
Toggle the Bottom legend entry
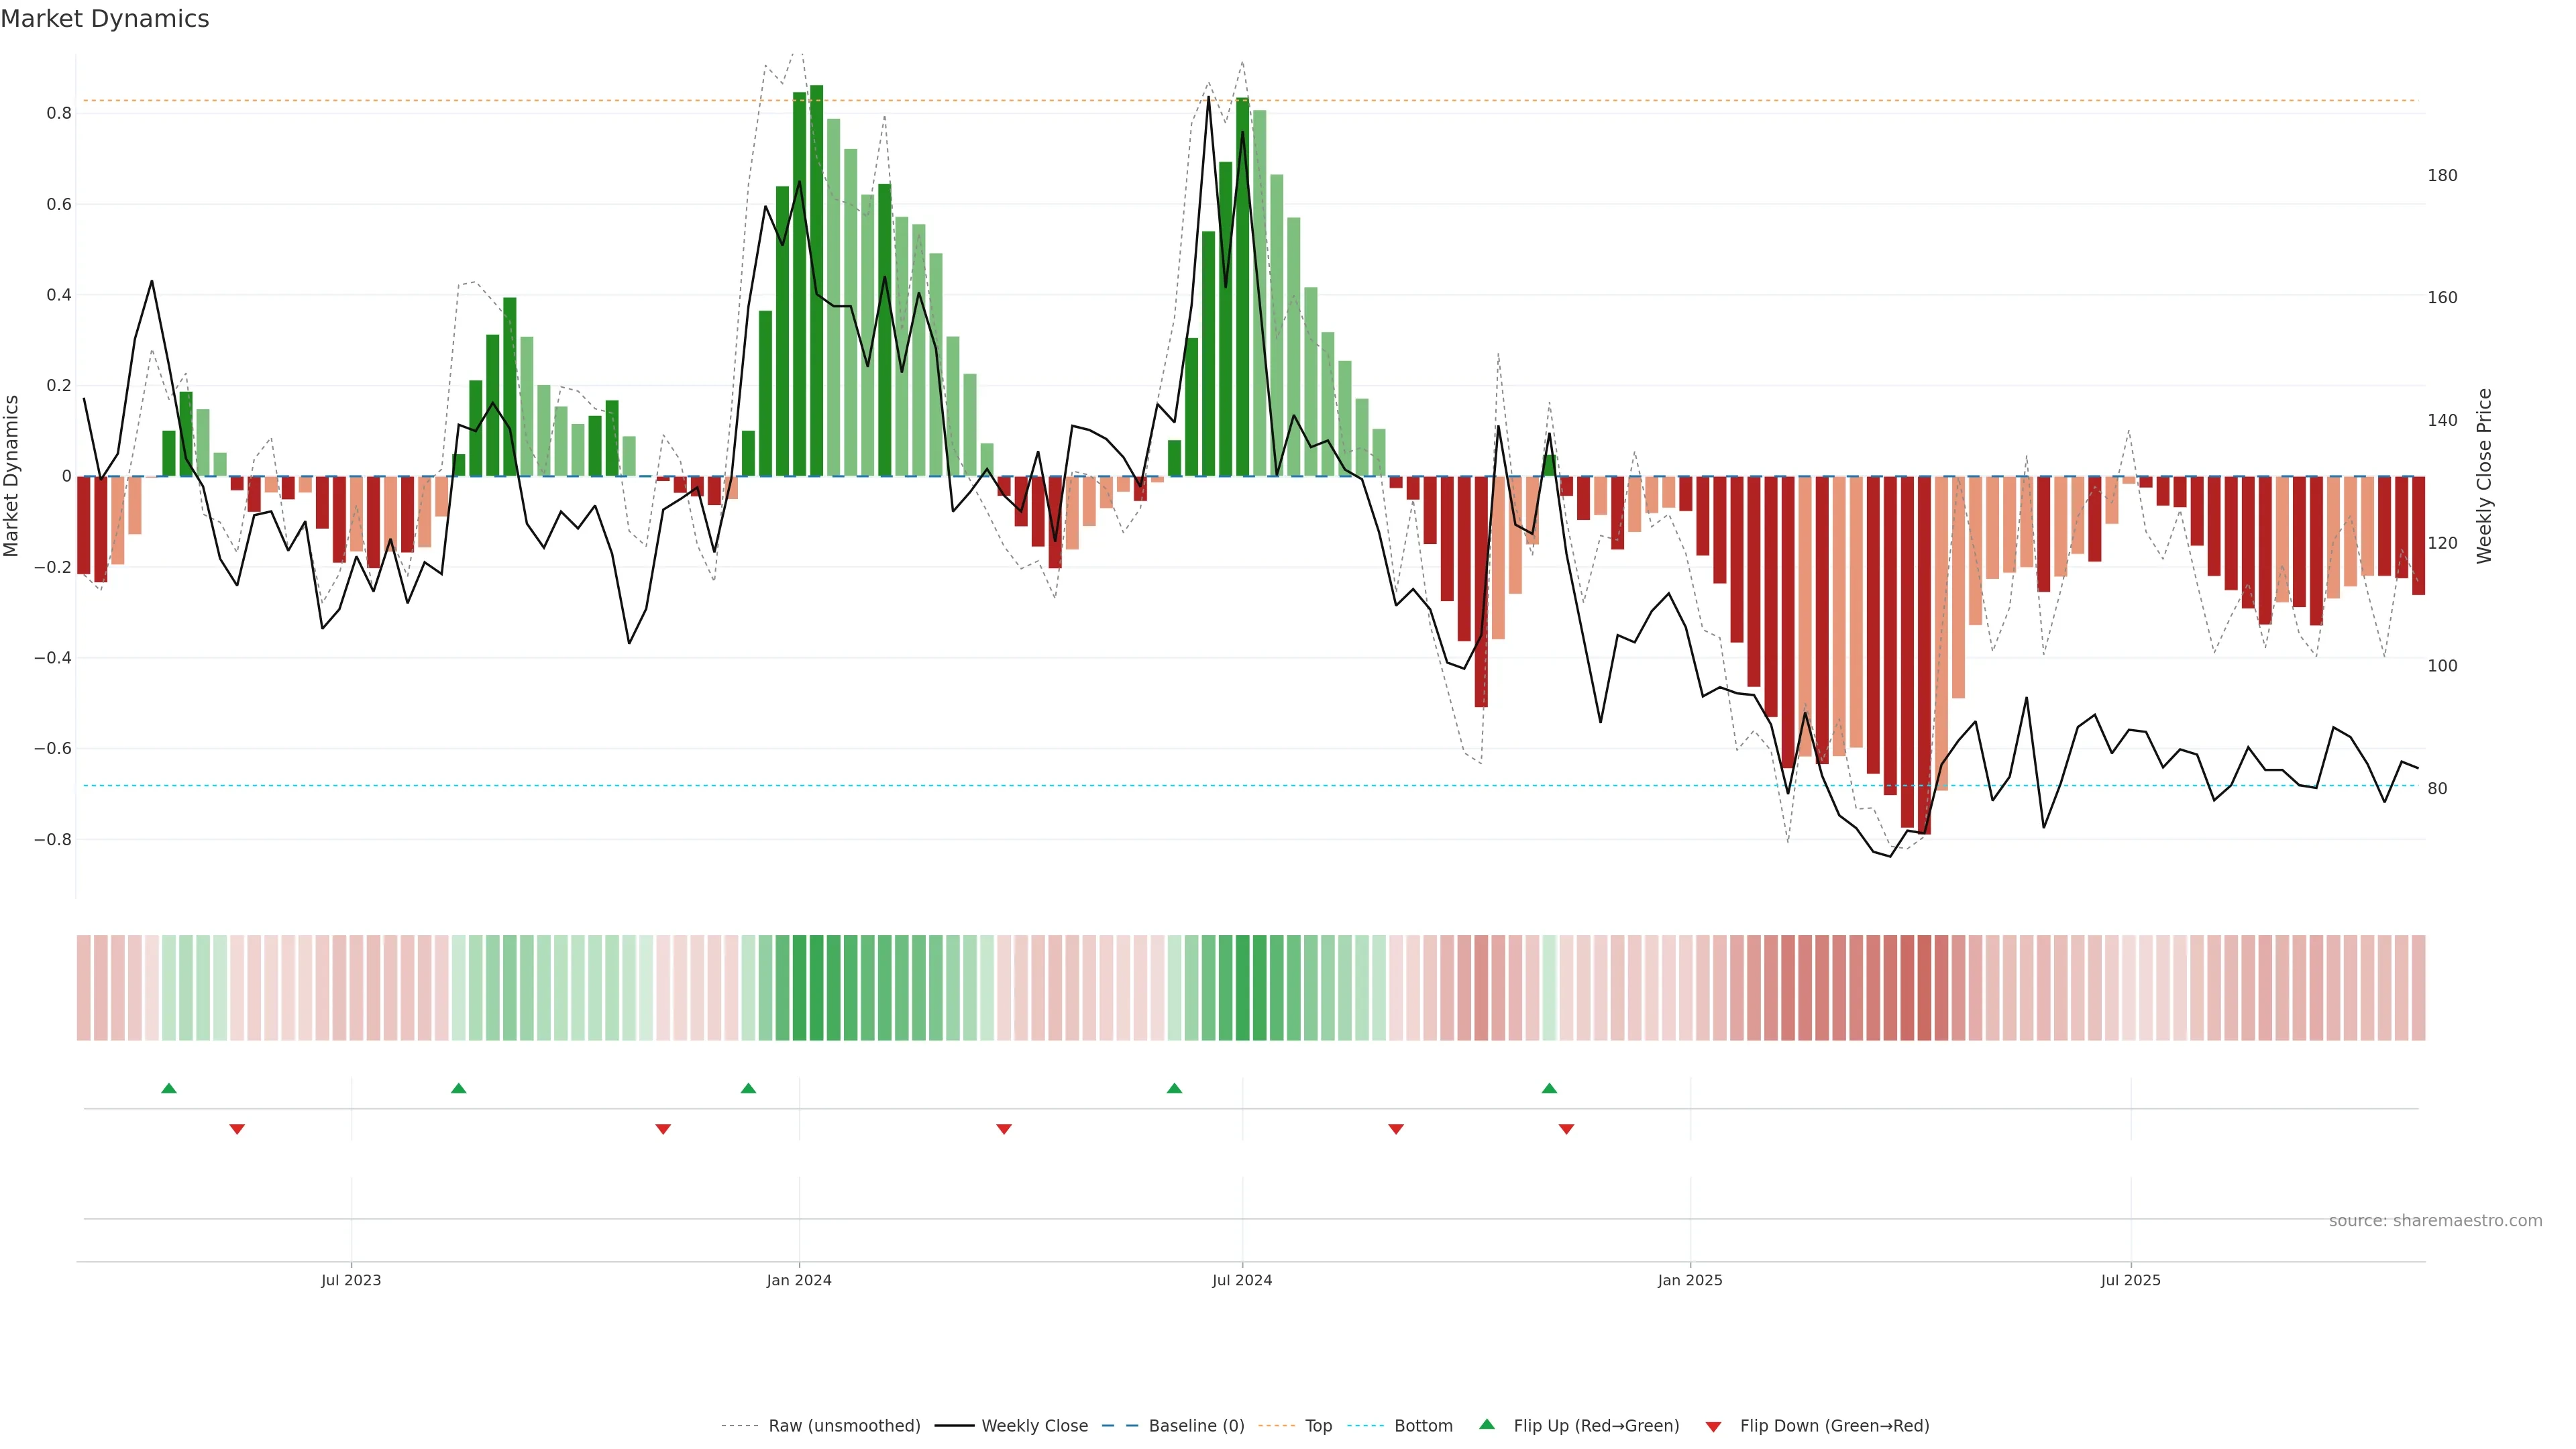[1423, 1426]
